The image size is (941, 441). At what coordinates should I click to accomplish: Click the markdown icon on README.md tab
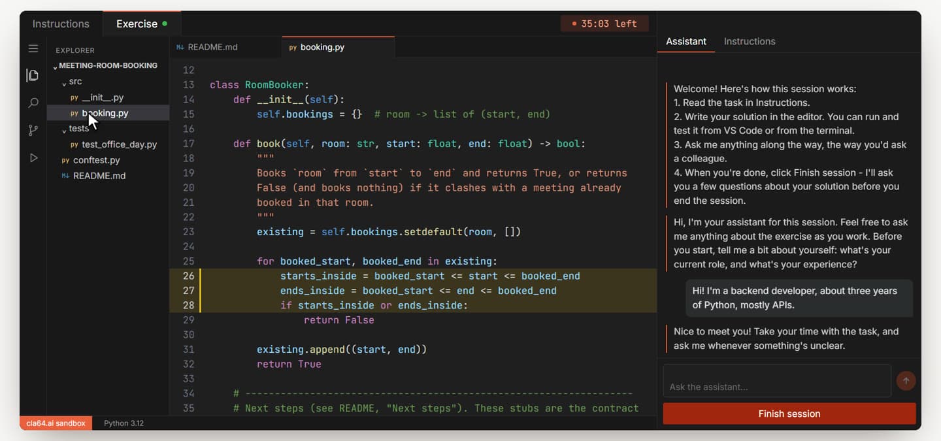point(180,48)
